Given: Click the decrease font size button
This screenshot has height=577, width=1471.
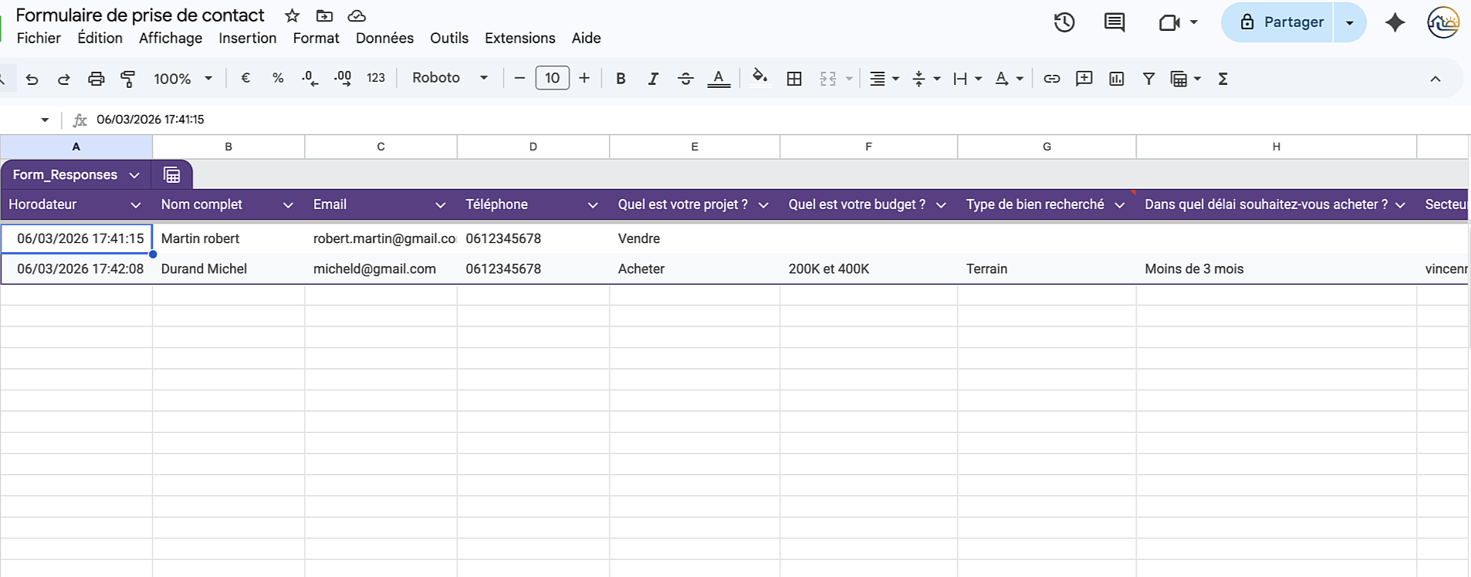Looking at the screenshot, I should click(x=519, y=78).
